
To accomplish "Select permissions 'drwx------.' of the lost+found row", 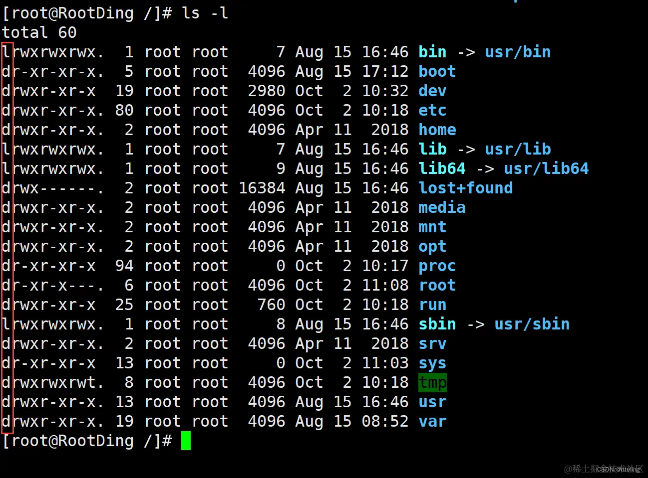I will pos(53,188).
